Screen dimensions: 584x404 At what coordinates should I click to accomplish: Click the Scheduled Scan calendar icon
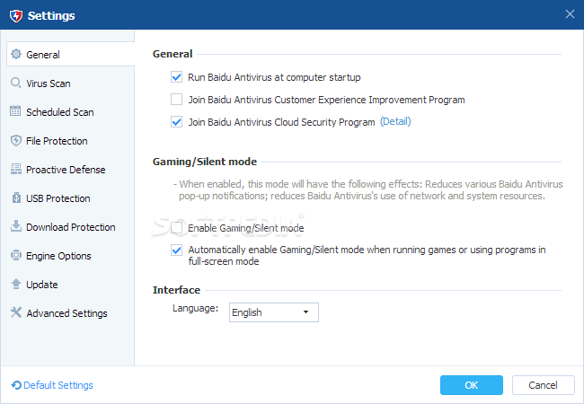pyautogui.click(x=15, y=110)
